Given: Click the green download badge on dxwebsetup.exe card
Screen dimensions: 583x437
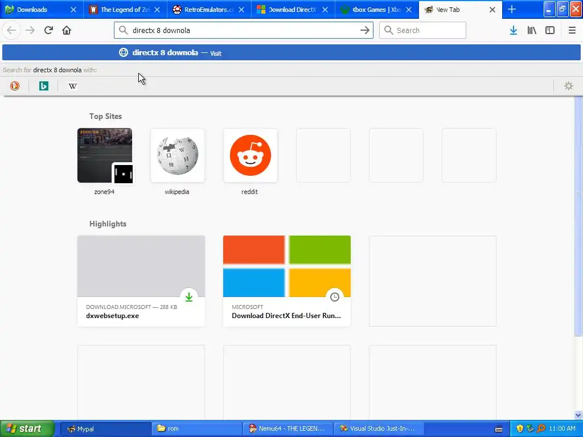Looking at the screenshot, I should point(189,297).
